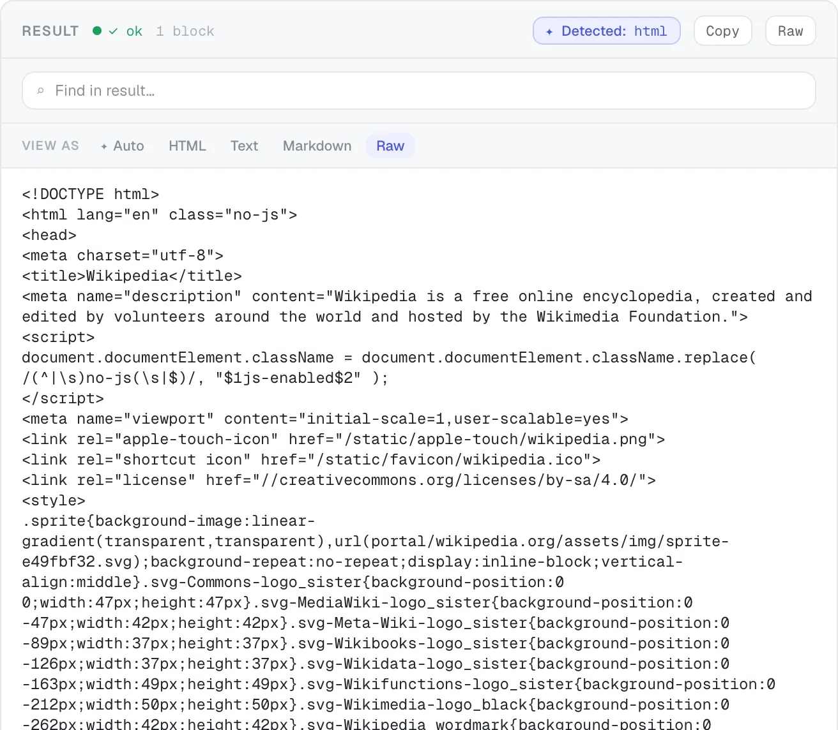
Task: Click the shortcut icon link line
Action: click(x=311, y=459)
